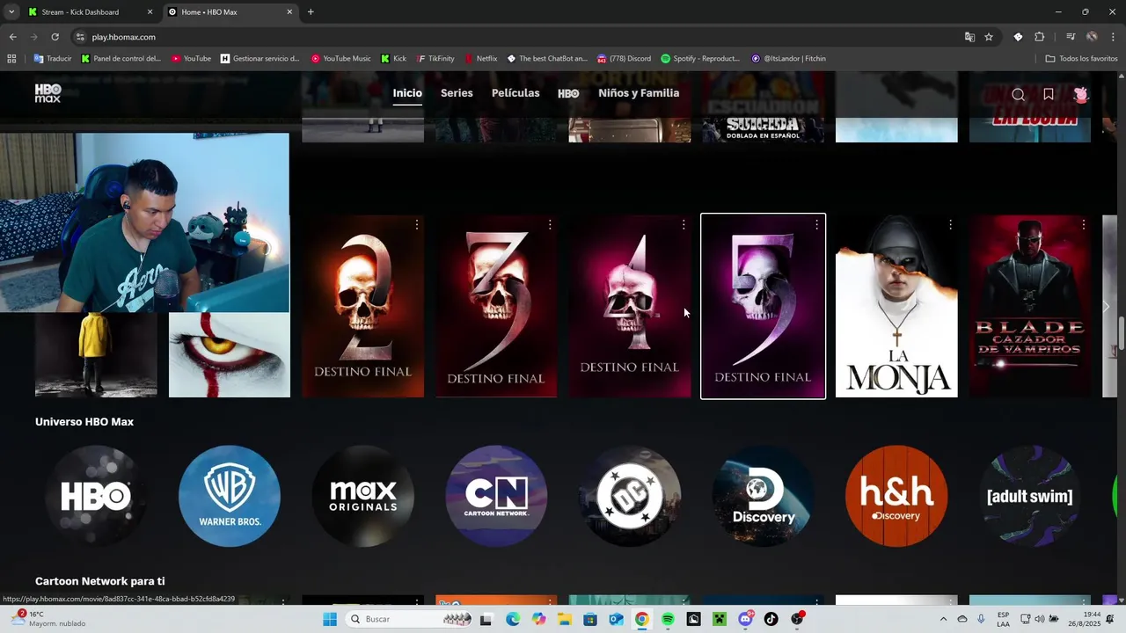The height and width of the screenshot is (633, 1126).
Task: Go to the Películas section
Action: point(515,93)
